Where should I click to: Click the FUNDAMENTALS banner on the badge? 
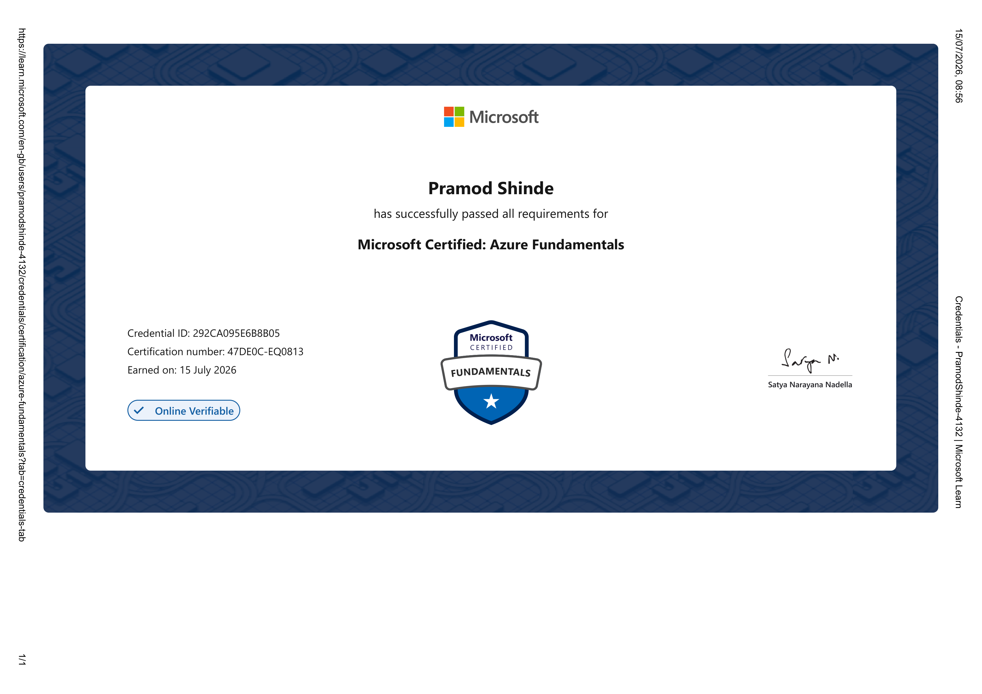click(x=491, y=372)
